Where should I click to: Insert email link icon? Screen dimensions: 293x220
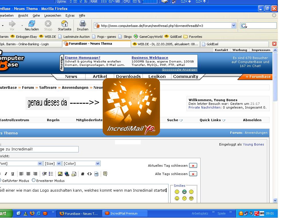[74, 174]
